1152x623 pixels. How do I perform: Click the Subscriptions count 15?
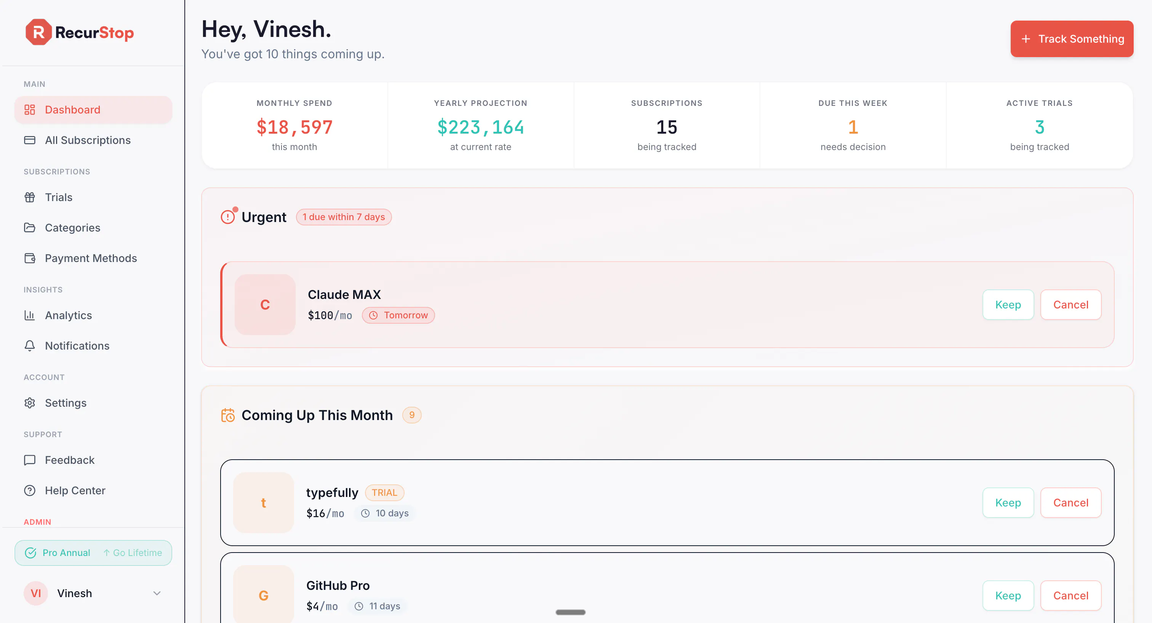tap(667, 127)
